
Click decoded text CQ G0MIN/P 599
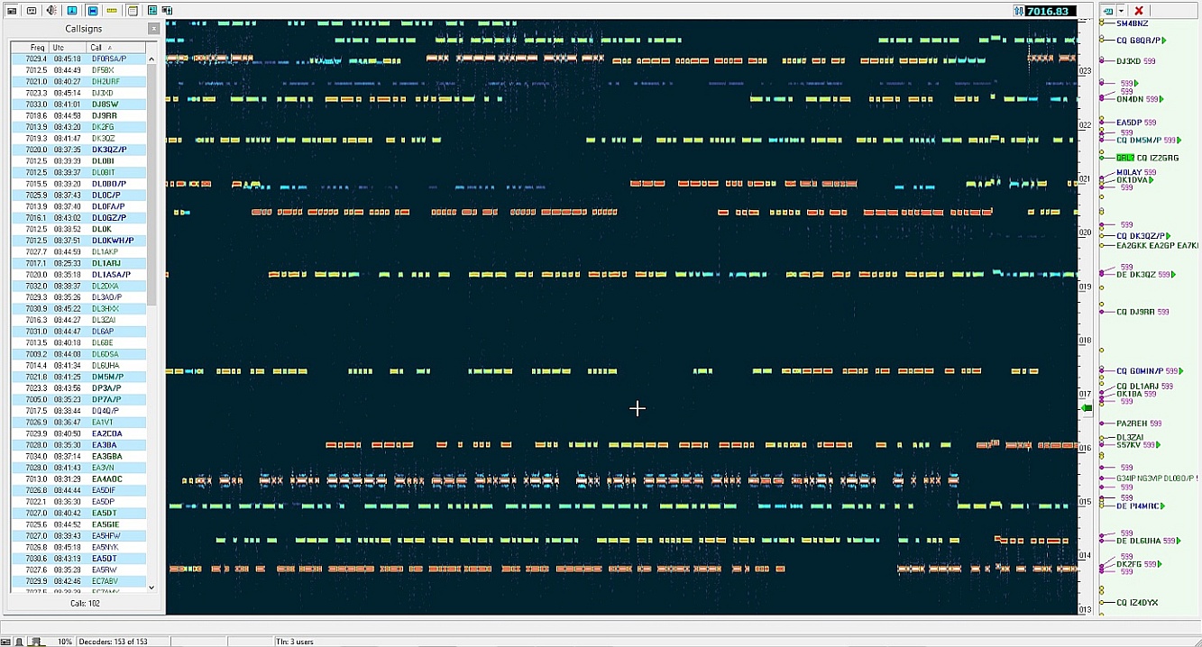(x=1149, y=371)
